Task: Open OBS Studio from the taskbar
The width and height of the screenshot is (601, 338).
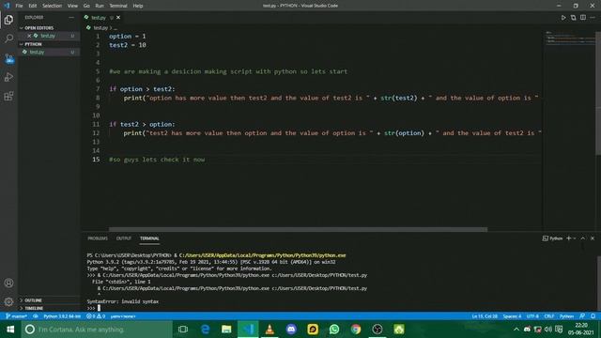Action: tap(378, 330)
